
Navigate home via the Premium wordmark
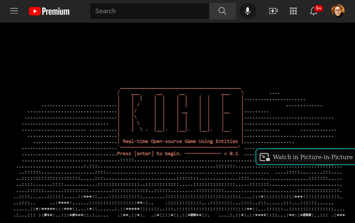(56, 11)
